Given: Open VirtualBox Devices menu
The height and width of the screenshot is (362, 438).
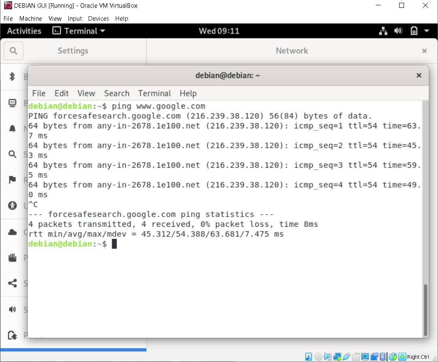Looking at the screenshot, I should point(98,19).
